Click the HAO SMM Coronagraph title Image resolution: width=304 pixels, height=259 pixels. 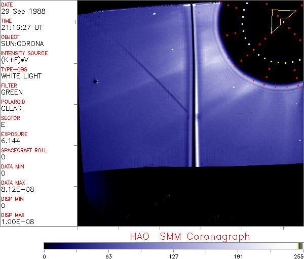pos(189,236)
